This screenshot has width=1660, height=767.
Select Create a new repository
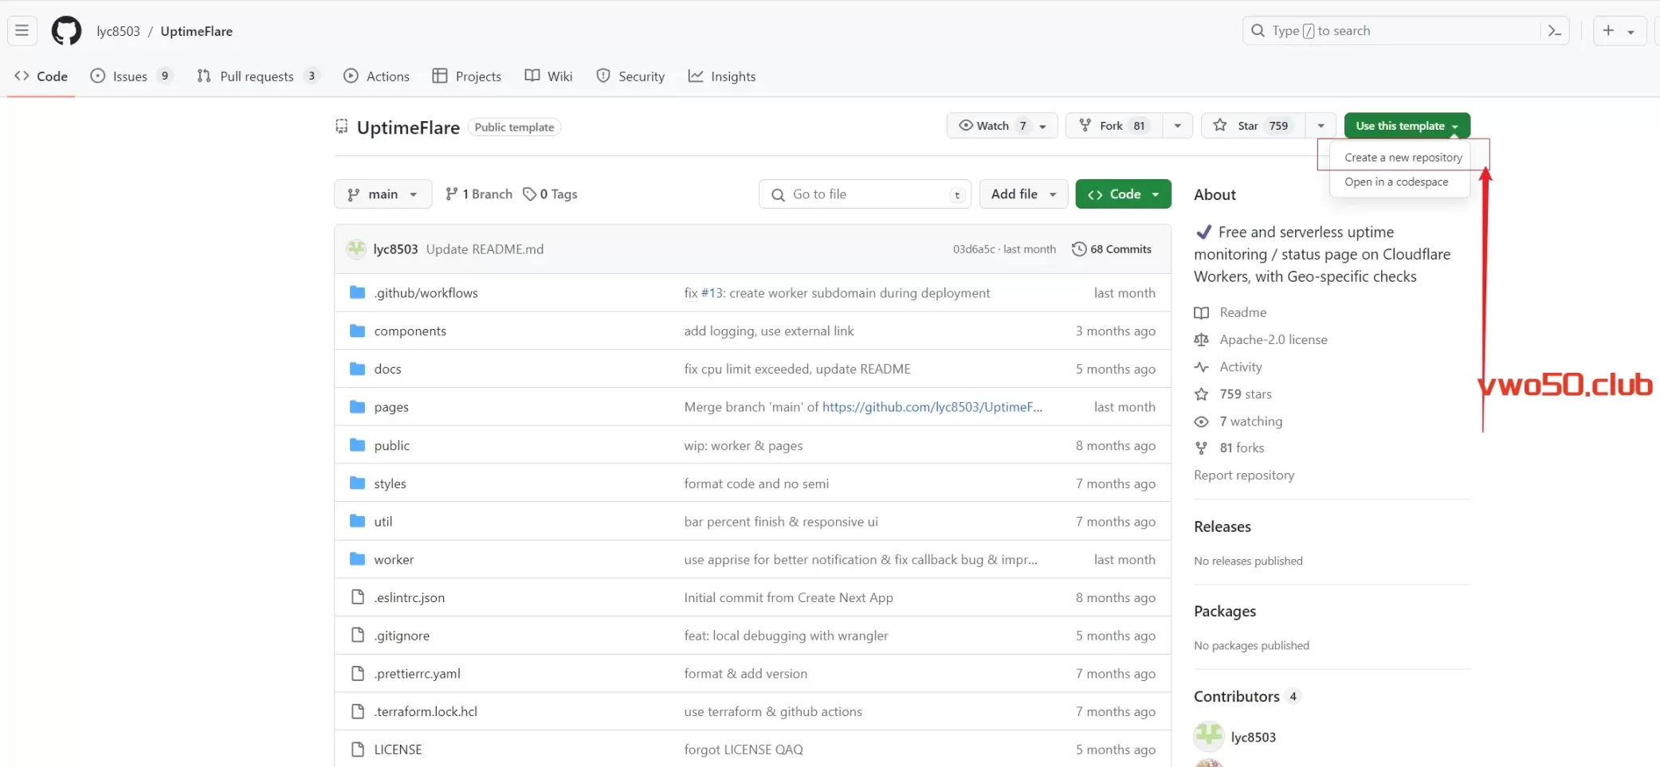pyautogui.click(x=1403, y=158)
